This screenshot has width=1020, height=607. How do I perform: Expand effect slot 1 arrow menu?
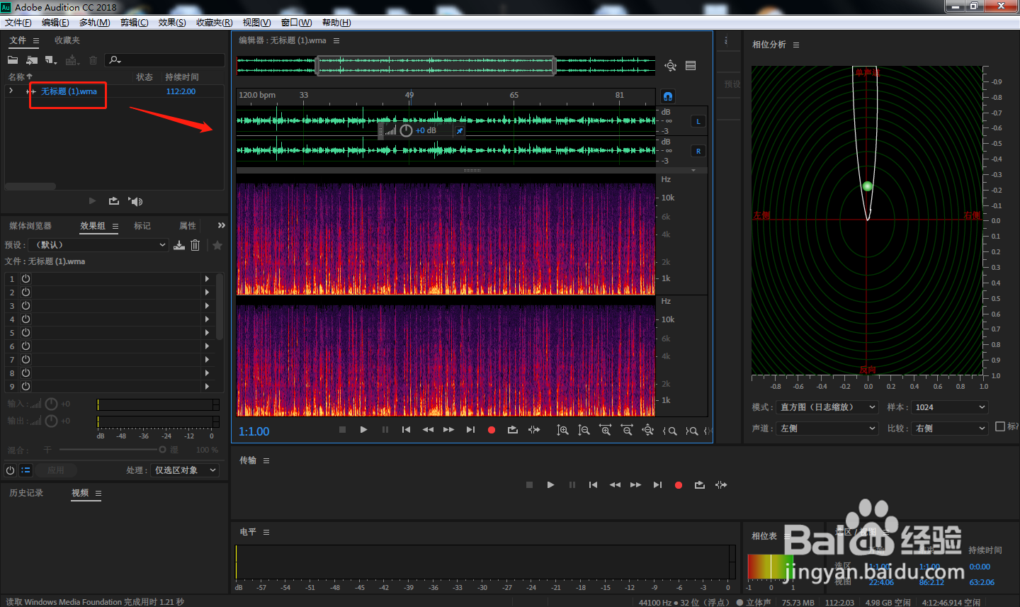(x=207, y=279)
